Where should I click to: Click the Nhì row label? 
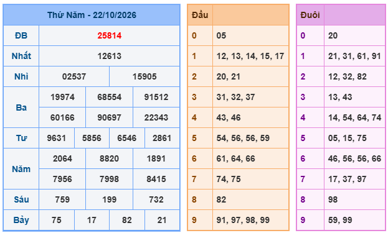(x=21, y=76)
